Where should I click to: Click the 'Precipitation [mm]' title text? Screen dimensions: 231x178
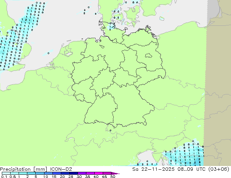pos(24,169)
